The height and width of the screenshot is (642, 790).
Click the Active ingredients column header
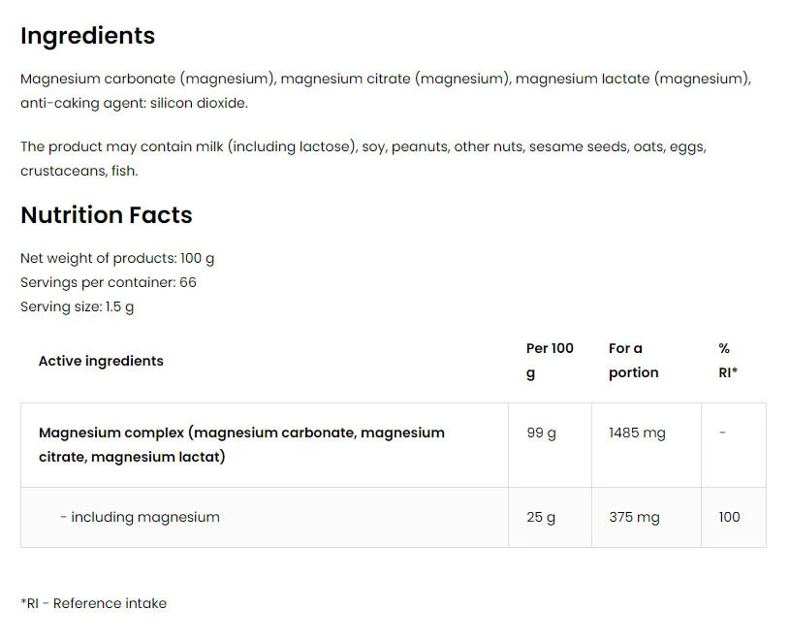pyautogui.click(x=101, y=361)
